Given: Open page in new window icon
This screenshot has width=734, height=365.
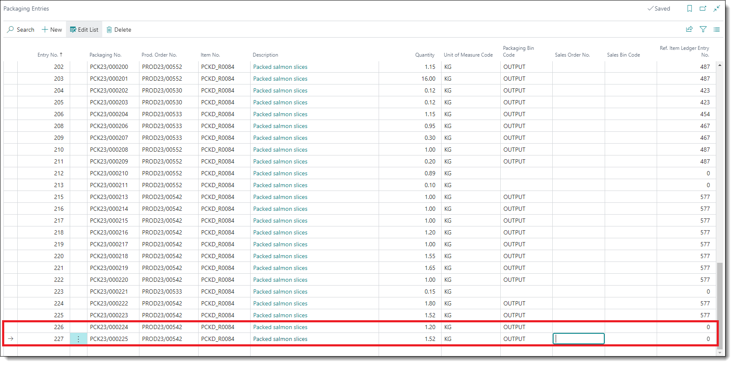Looking at the screenshot, I should [x=703, y=8].
